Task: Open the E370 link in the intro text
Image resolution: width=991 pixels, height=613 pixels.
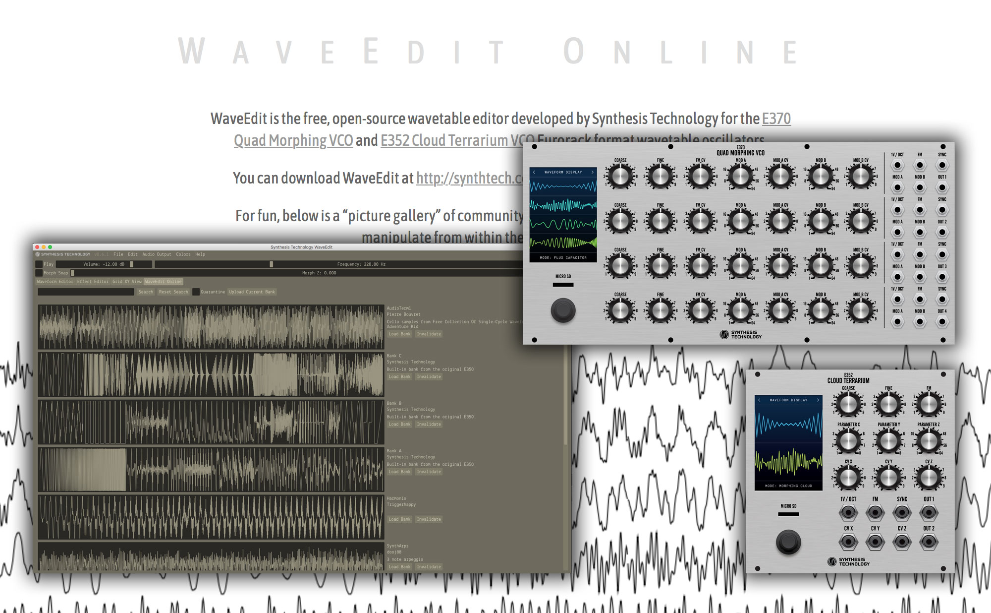Action: [776, 119]
